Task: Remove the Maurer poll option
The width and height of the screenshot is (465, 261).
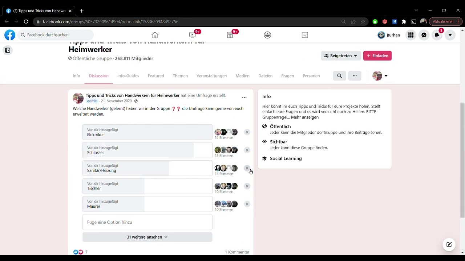Action: [247, 204]
